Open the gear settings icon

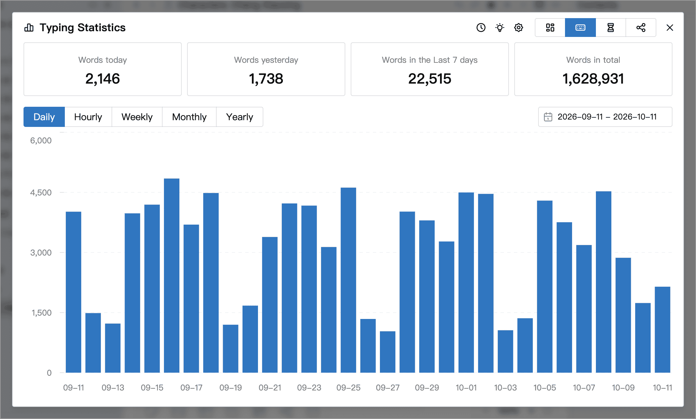[519, 28]
